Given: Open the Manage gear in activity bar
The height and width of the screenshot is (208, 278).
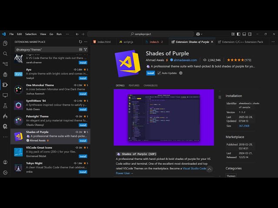Looking at the screenshot, I should pos(5,172).
